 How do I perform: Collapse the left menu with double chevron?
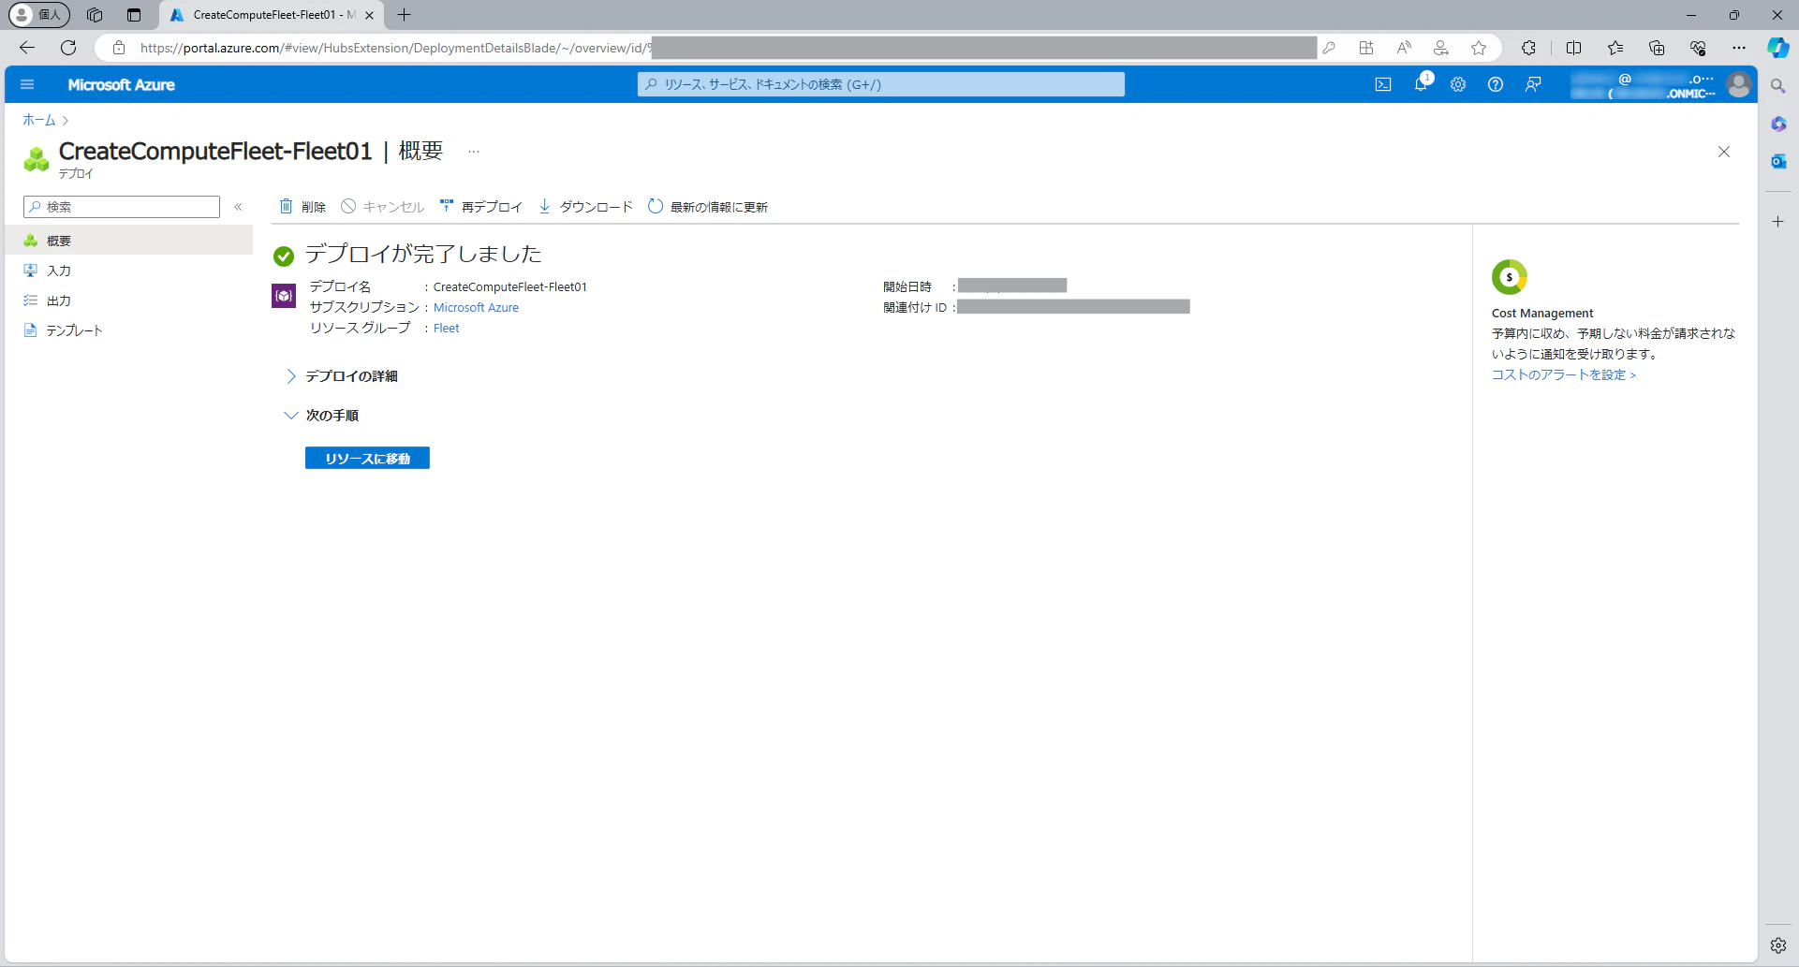238,207
